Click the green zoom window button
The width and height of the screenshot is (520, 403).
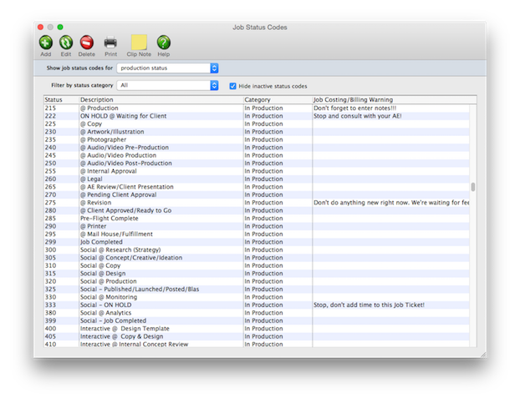(60, 27)
